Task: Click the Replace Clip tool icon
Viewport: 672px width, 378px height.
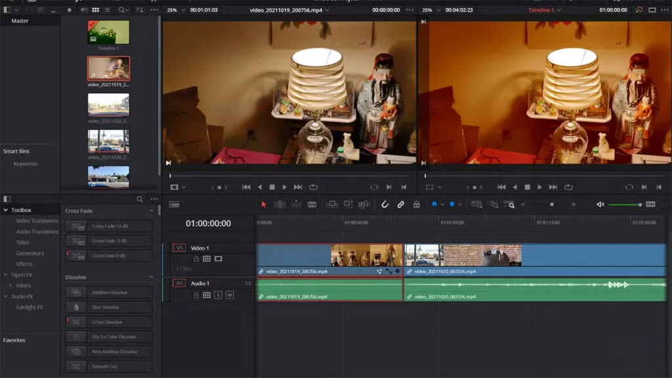Action: coord(364,205)
